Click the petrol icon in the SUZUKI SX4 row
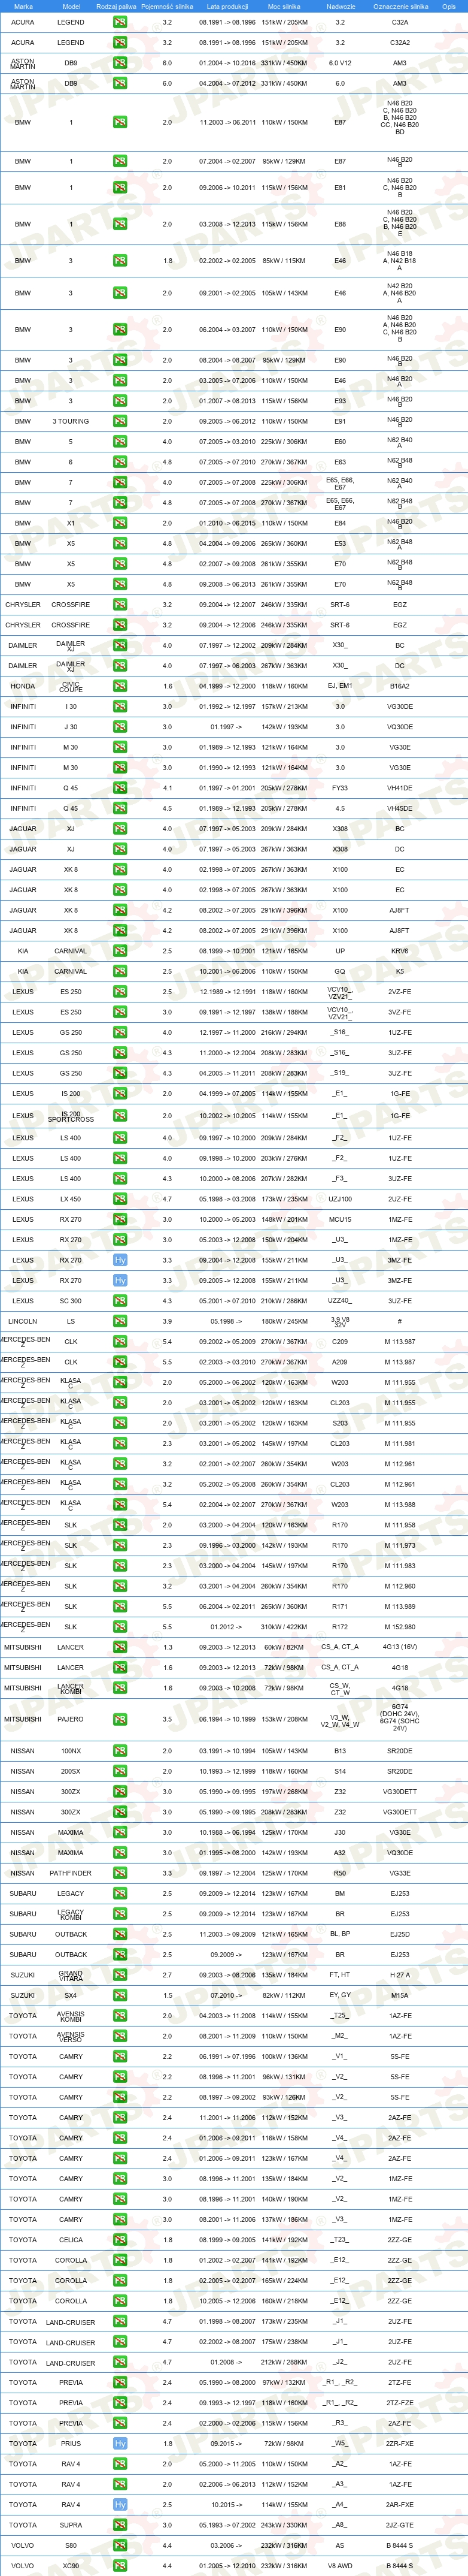Viewport: 468px width, 2576px height. pos(120,1995)
